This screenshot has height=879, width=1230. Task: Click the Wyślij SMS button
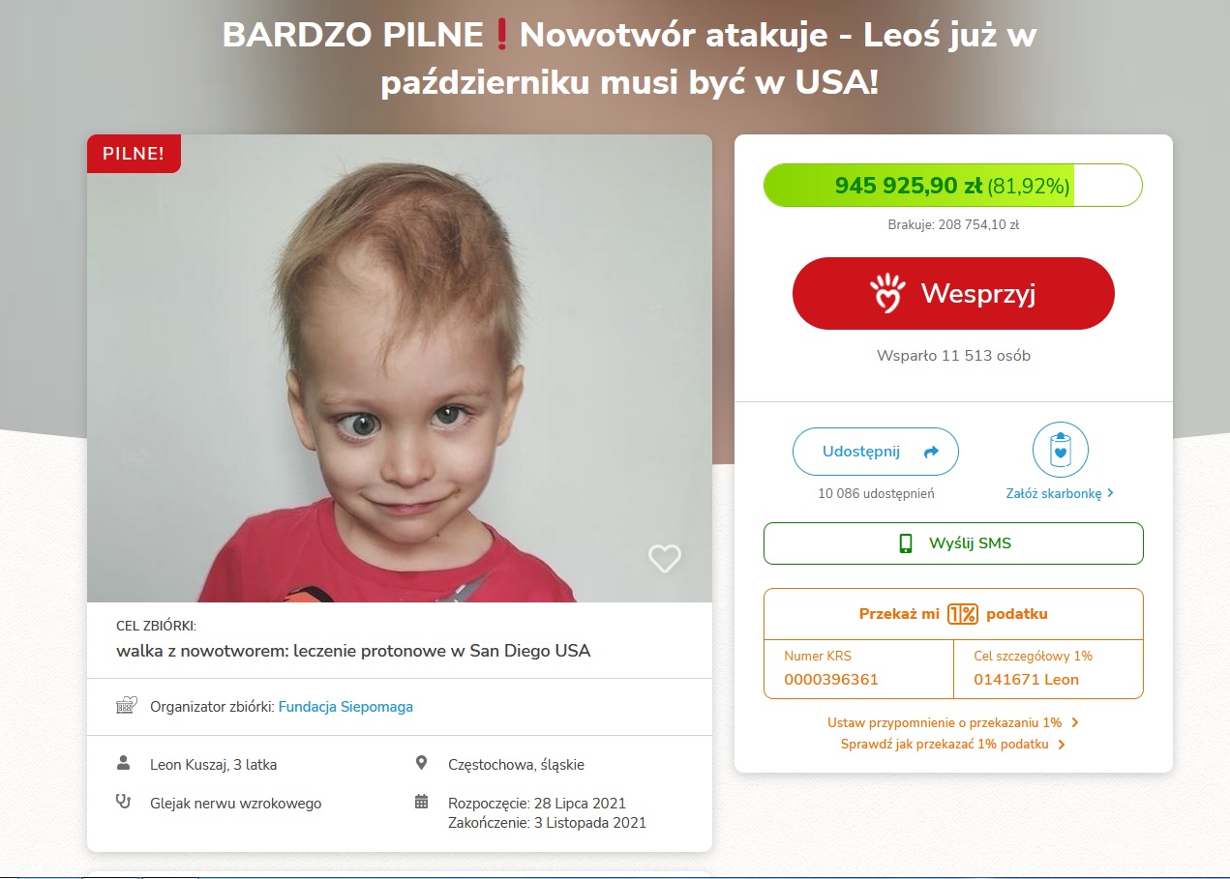pos(953,543)
